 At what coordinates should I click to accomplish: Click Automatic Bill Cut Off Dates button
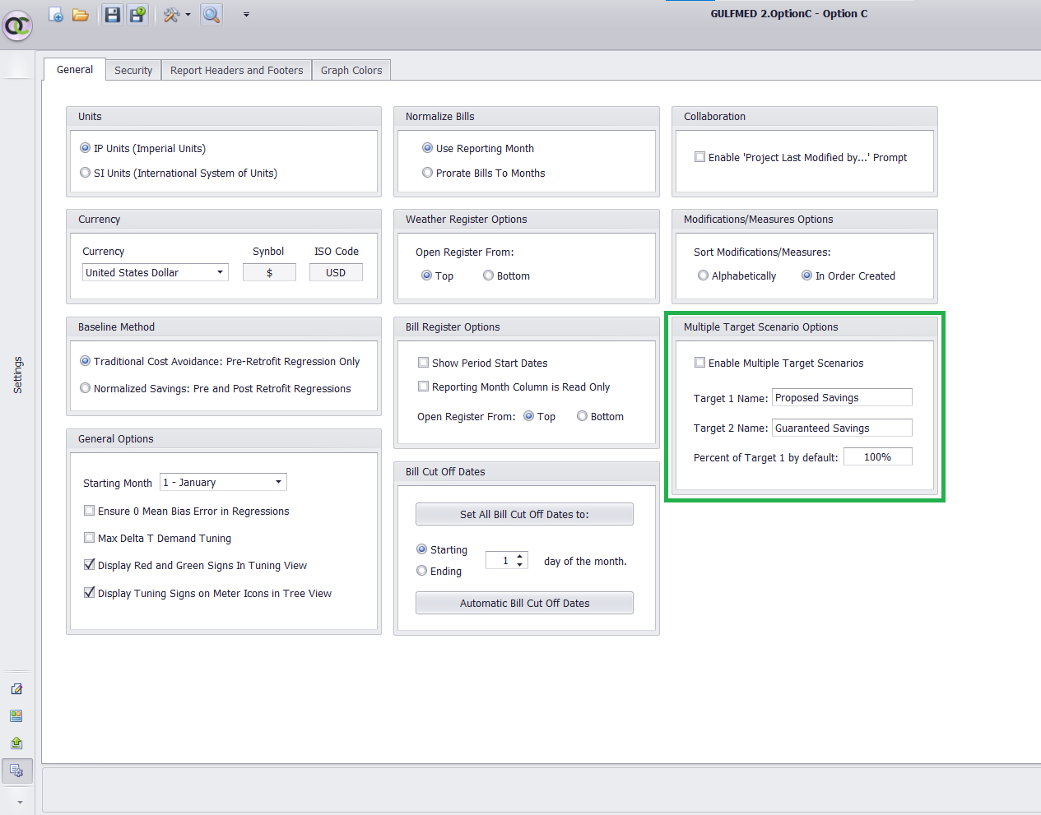[x=524, y=603]
